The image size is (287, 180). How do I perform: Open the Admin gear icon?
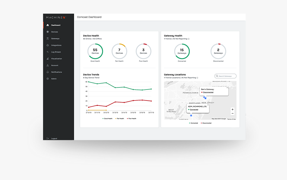(x=48, y=79)
